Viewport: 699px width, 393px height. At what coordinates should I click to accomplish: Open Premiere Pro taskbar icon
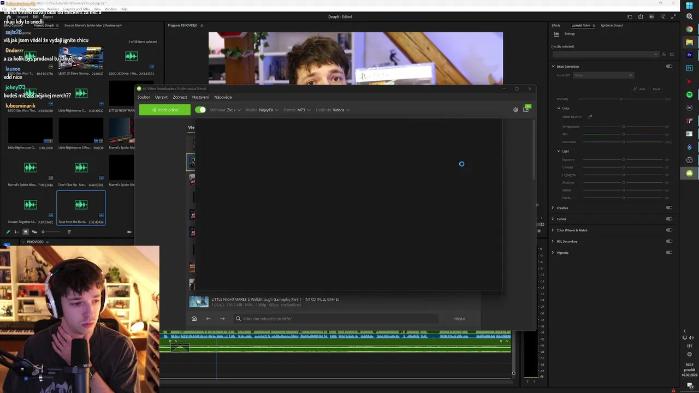pyautogui.click(x=690, y=55)
